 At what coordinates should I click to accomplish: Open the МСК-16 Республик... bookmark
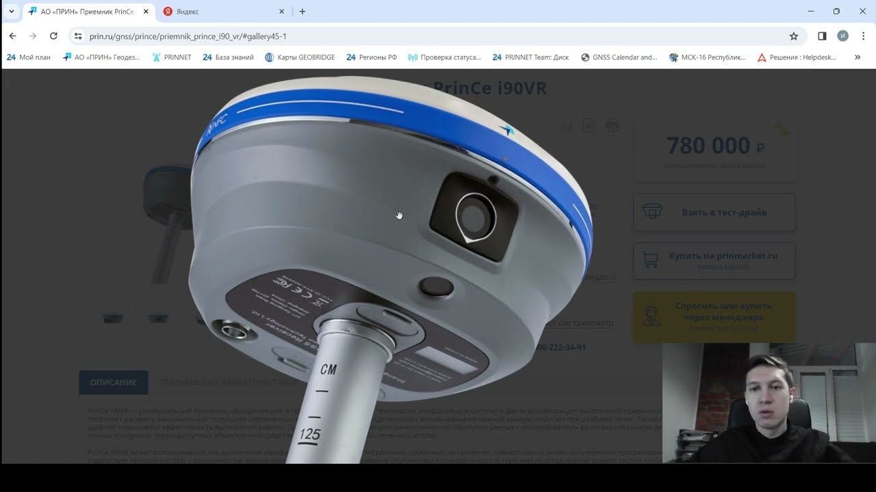[x=708, y=57]
